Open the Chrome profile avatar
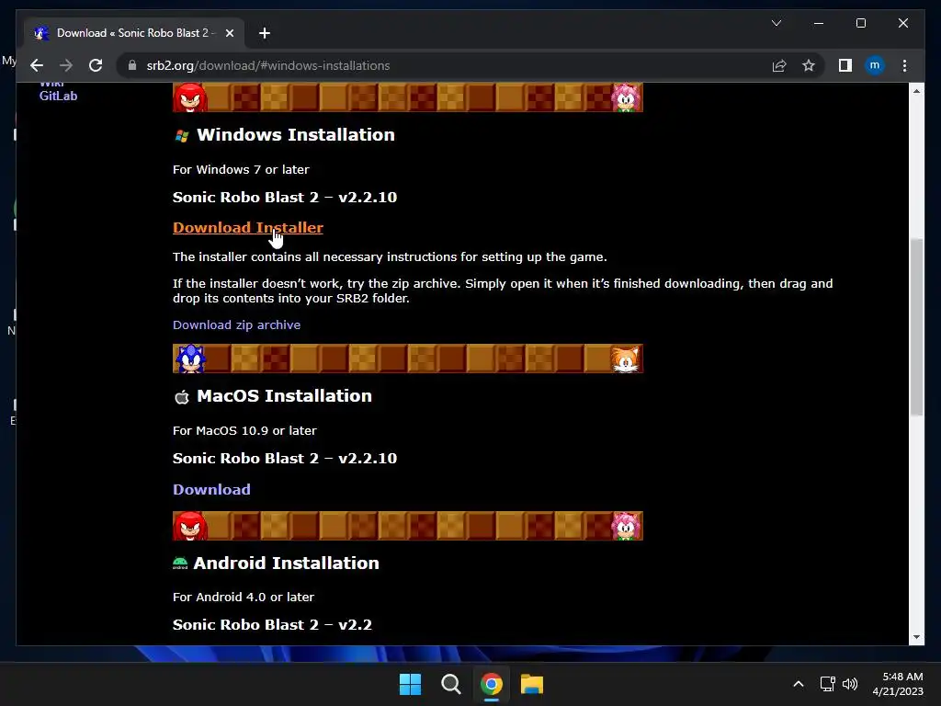 point(875,65)
